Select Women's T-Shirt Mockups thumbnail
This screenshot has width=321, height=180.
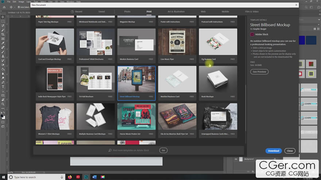[55, 116]
